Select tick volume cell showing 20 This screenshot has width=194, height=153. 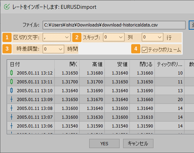coord(169,99)
